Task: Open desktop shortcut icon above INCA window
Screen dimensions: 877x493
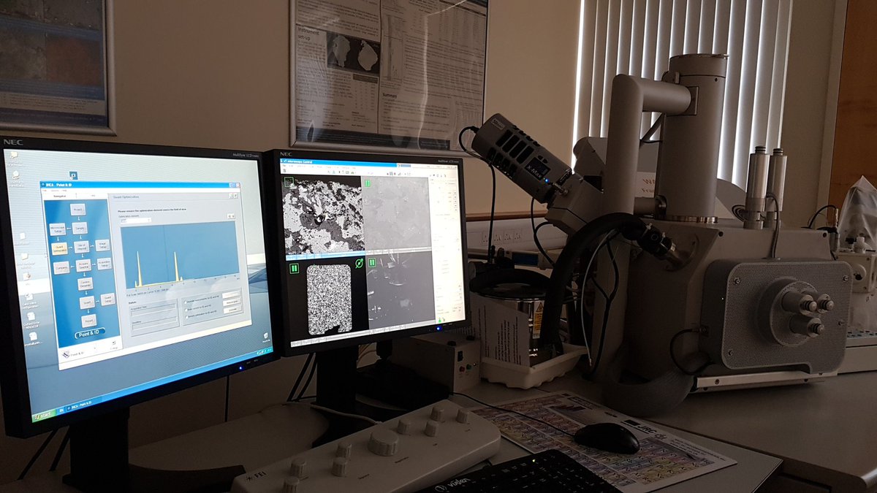Action: coord(74,175)
